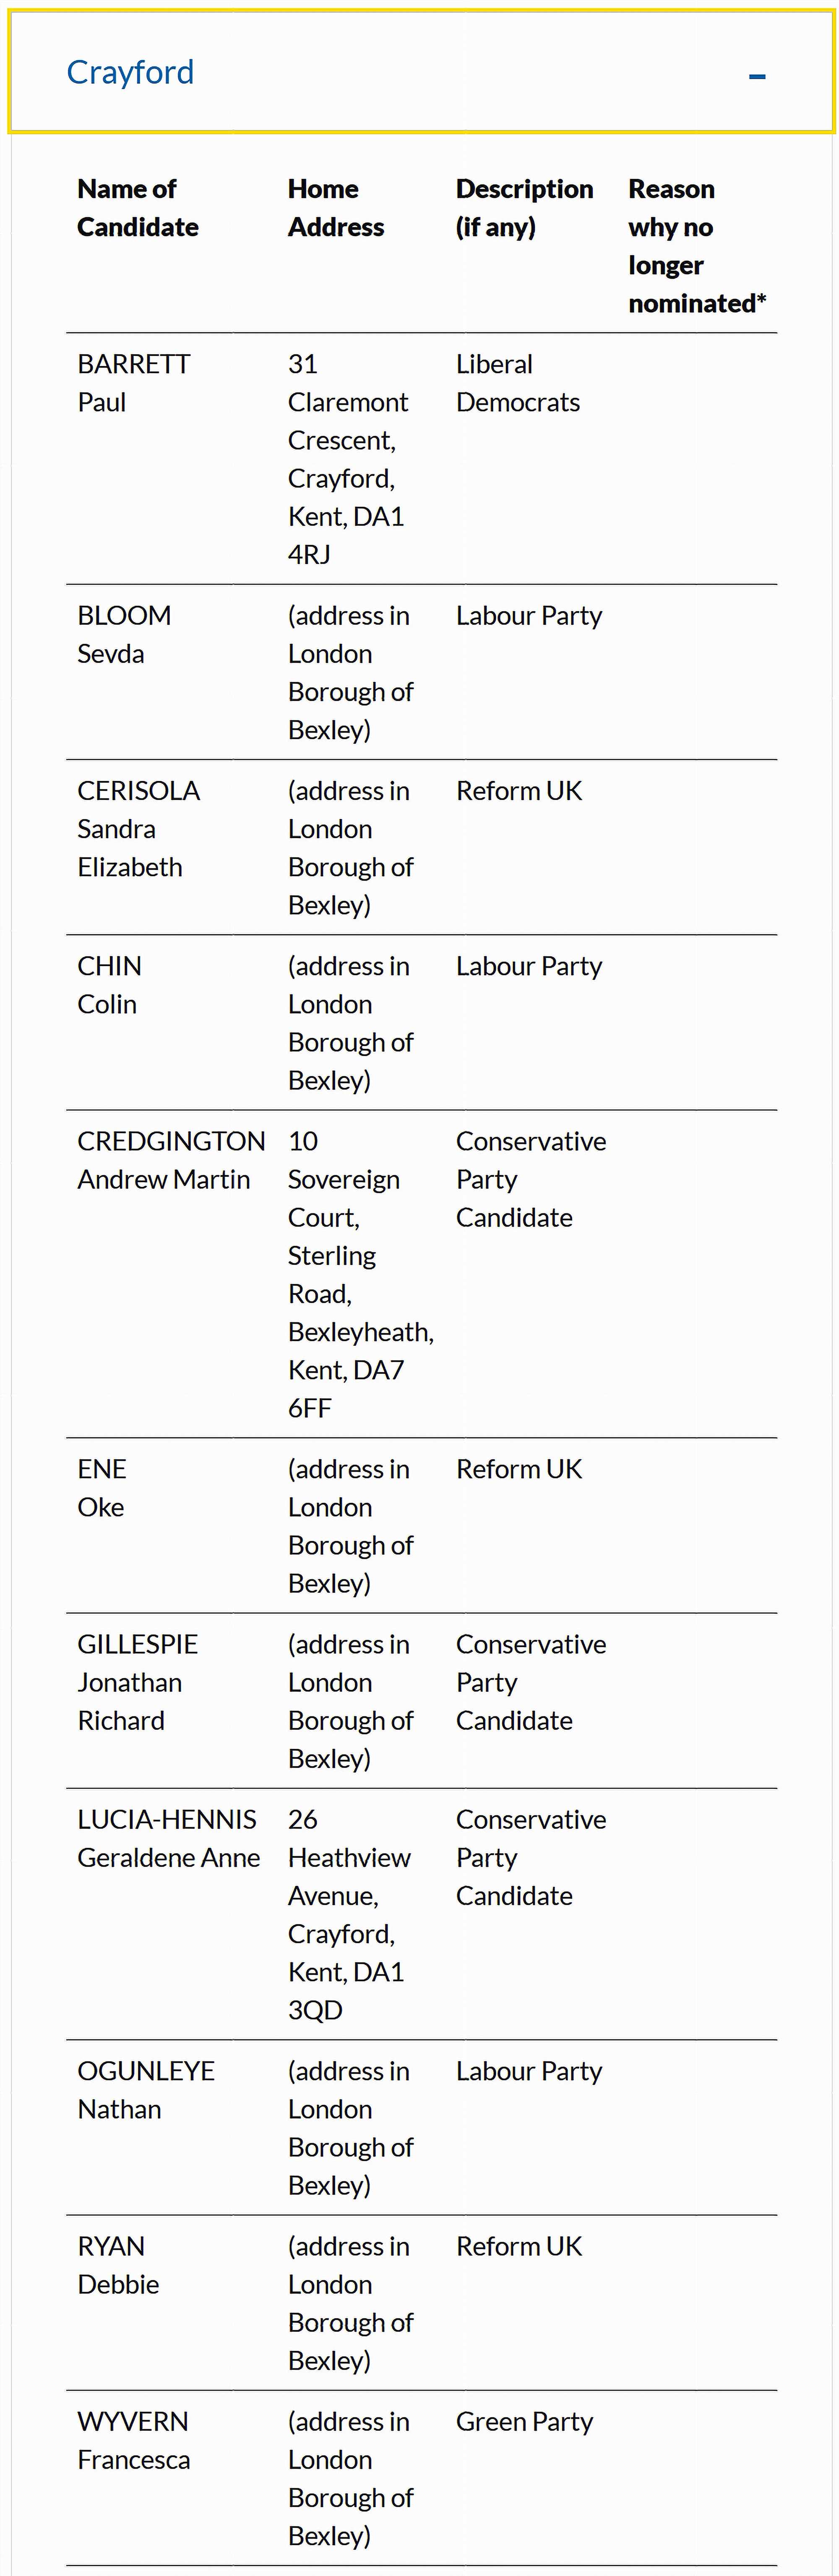Click the Crayford accordion heading text
Screen dimensions: 839x2576
click(x=130, y=72)
